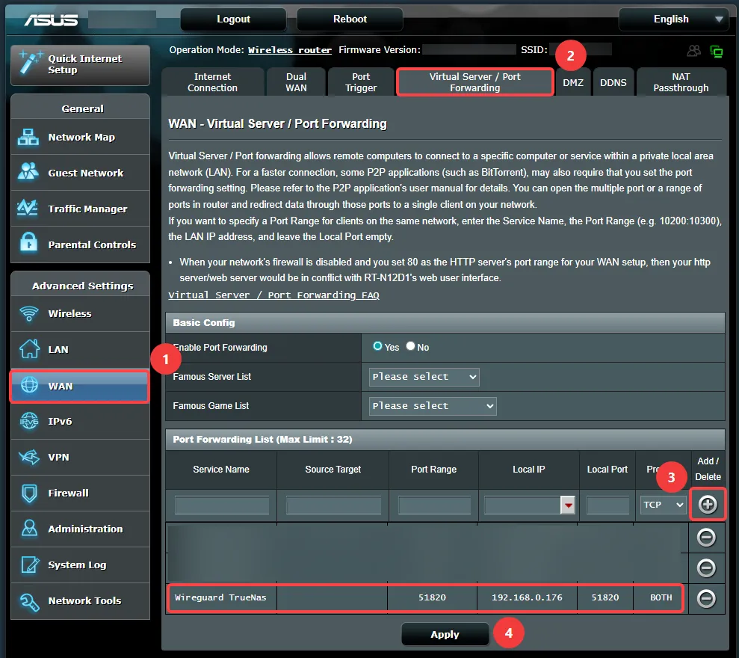Click the Apply button
739x658 pixels.
tap(445, 634)
